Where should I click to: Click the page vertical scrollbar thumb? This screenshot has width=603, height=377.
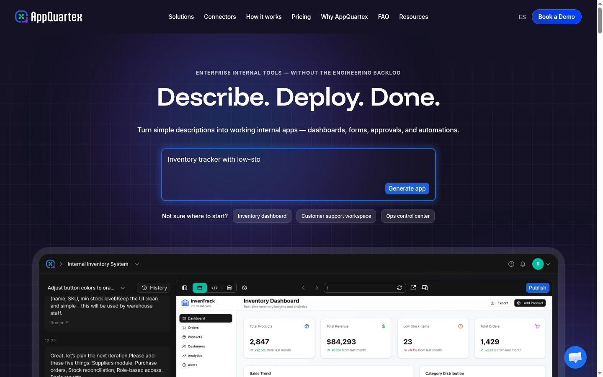point(600,20)
